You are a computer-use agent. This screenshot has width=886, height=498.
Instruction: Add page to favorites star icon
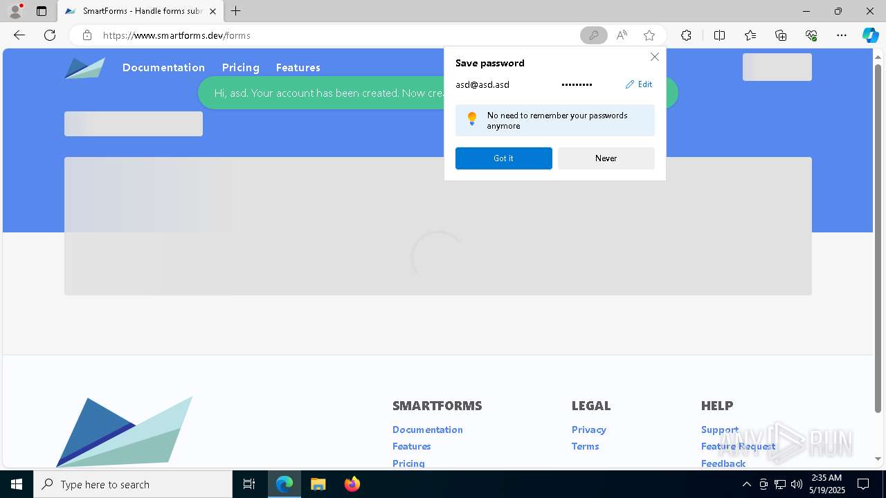[649, 35]
